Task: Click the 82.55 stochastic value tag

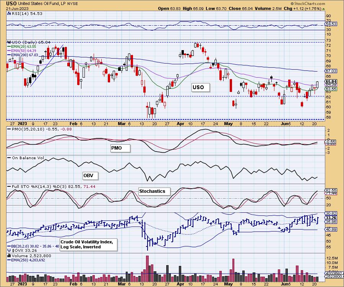Action: tap(331, 191)
